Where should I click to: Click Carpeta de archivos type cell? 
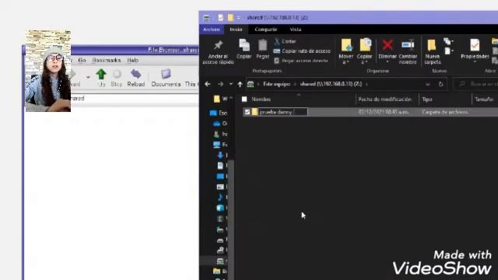coord(444,112)
